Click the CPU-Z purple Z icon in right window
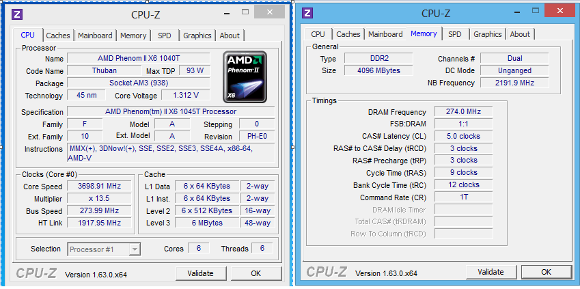 click(x=307, y=13)
